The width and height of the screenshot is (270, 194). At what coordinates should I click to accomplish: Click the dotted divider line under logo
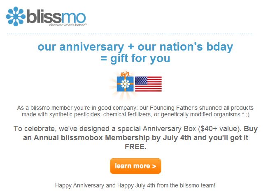[x=130, y=34]
